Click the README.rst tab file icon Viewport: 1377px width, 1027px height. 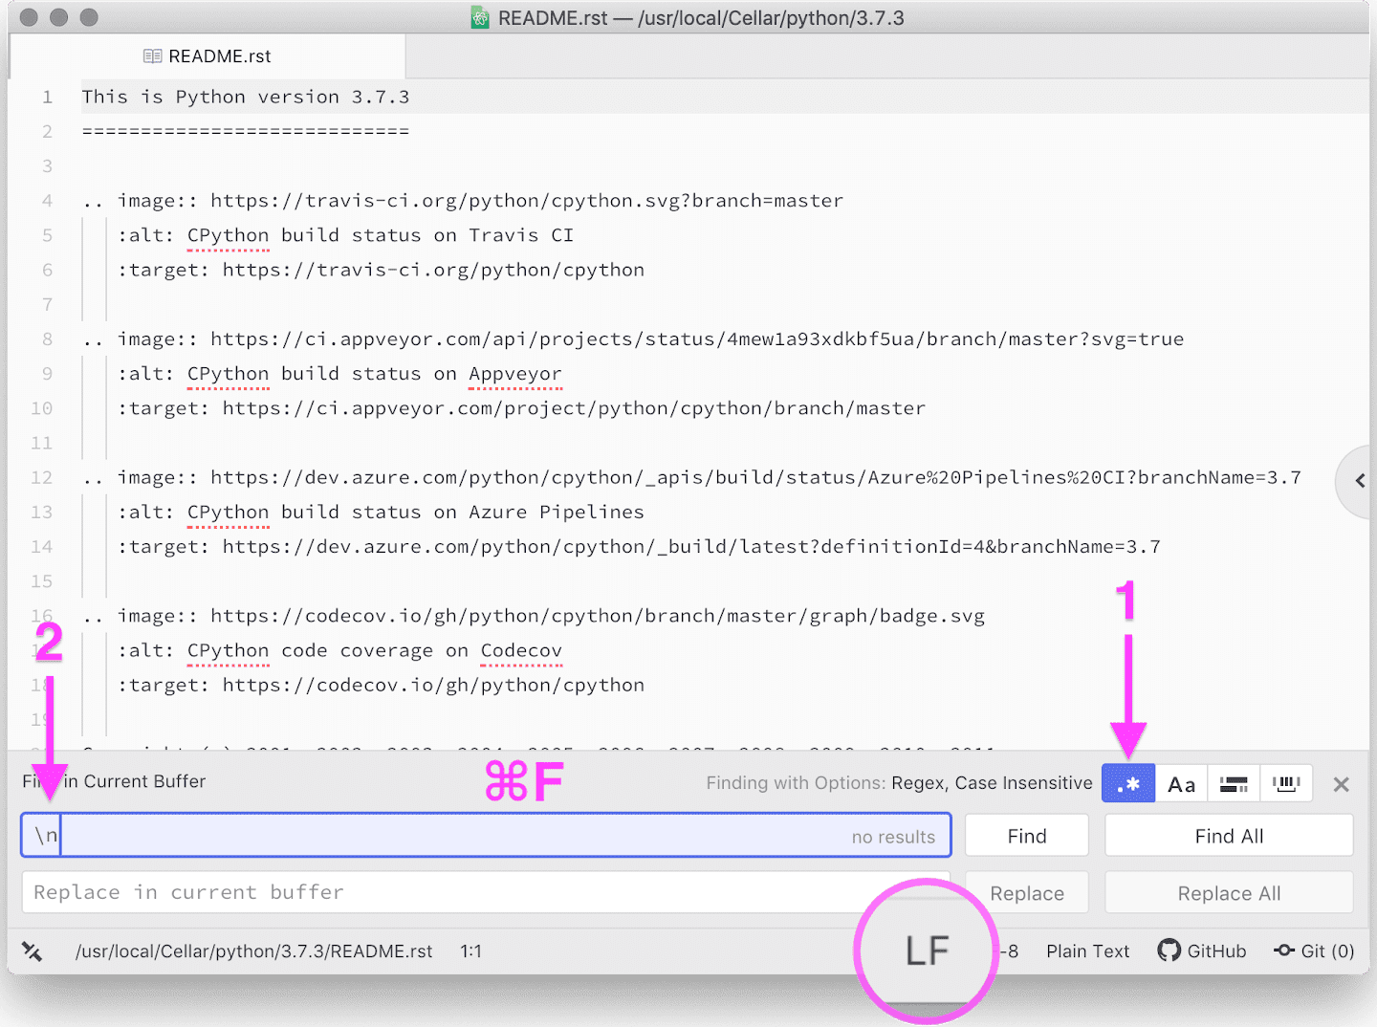click(x=152, y=56)
